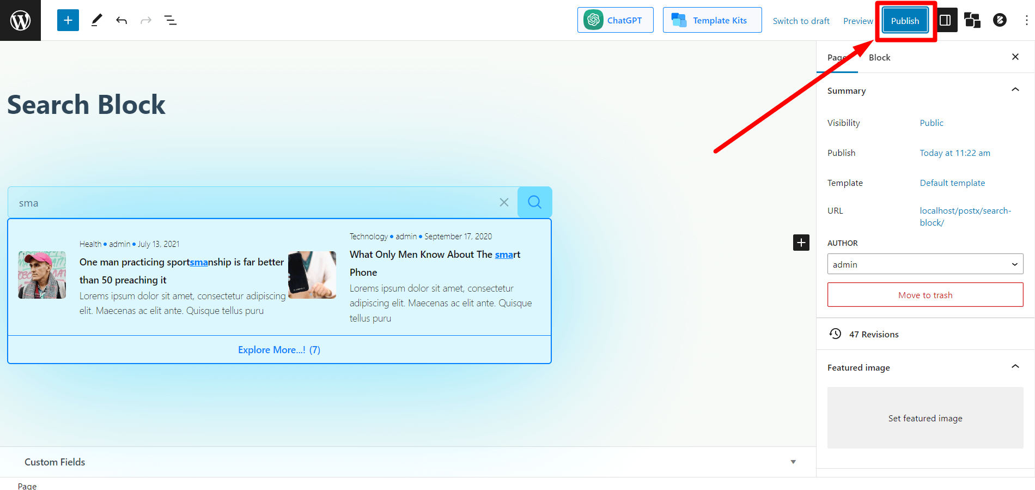Add block with black plus button

pos(801,243)
